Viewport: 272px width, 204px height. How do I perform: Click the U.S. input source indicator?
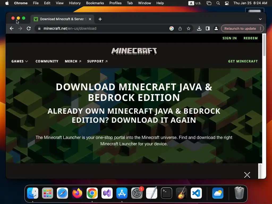pyautogui.click(x=195, y=3)
